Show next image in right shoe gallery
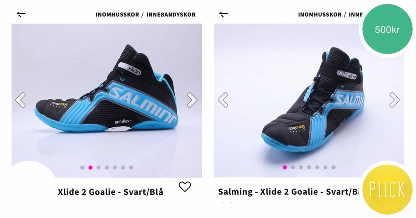Screen dimensions: 416x218 pos(394,100)
